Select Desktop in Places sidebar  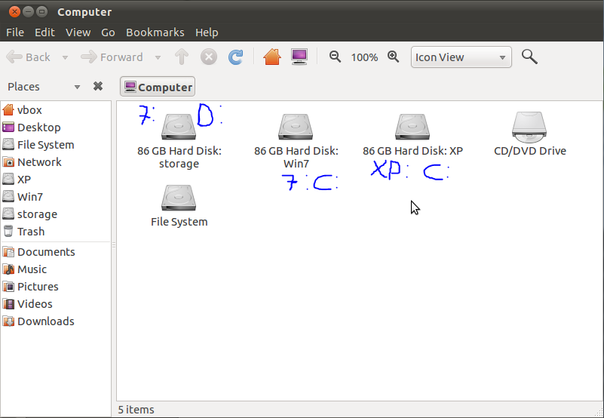point(57,128)
